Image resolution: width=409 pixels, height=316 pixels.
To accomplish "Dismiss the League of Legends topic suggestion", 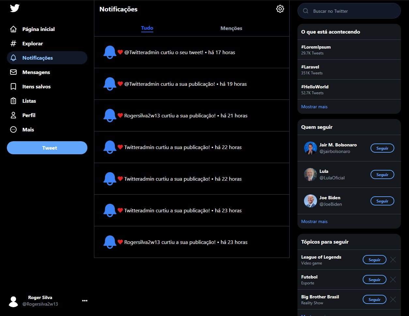I will coord(393,260).
